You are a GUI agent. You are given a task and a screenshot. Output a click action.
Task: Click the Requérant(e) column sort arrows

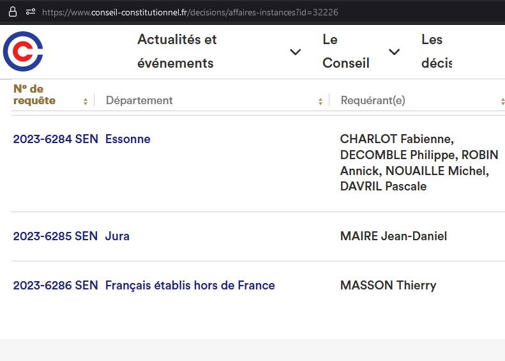(x=502, y=101)
